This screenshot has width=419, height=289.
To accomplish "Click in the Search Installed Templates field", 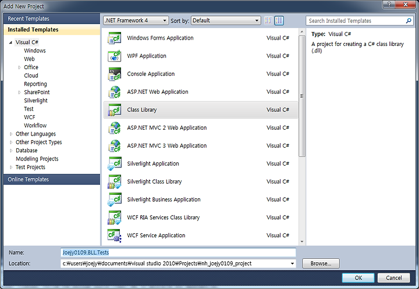I will pos(356,20).
